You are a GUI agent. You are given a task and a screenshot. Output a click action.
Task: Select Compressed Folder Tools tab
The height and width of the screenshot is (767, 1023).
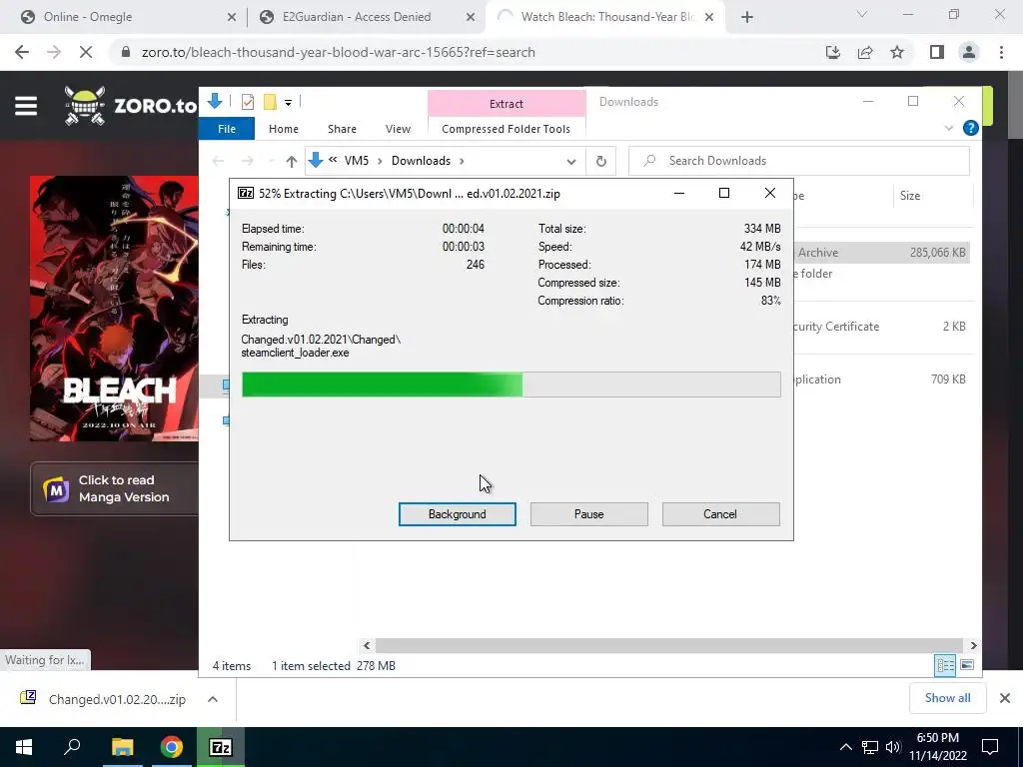(x=506, y=129)
